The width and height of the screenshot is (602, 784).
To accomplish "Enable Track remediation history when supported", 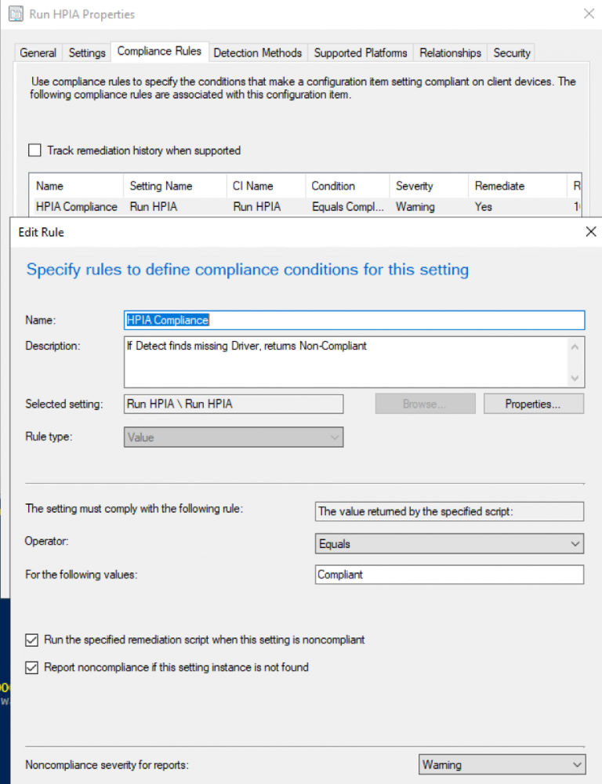I will (x=34, y=151).
